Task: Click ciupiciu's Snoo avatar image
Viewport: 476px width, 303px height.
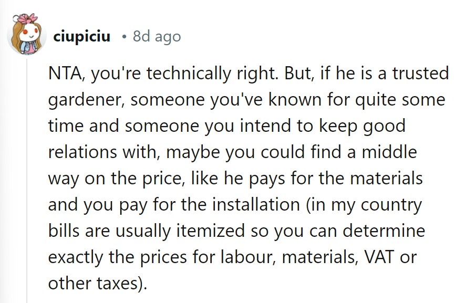Action: click(x=25, y=38)
